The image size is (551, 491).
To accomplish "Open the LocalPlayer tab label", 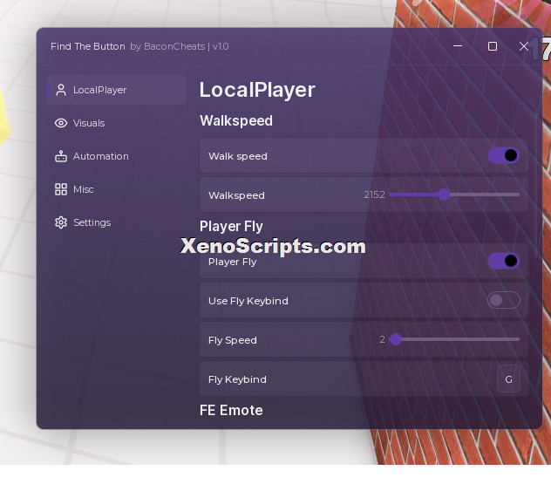I will pyautogui.click(x=99, y=90).
